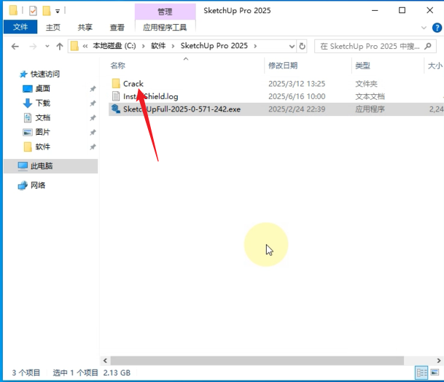
Task: Click the 文件夹 type cell
Action: click(367, 84)
